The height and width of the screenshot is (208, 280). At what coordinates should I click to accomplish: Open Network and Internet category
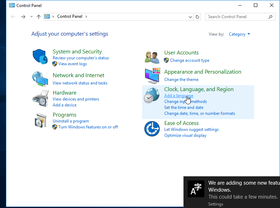[x=78, y=75]
